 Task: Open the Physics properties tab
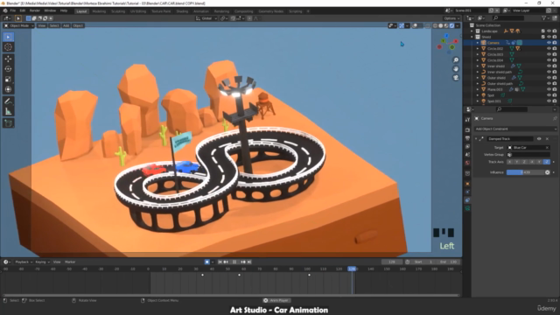467,192
